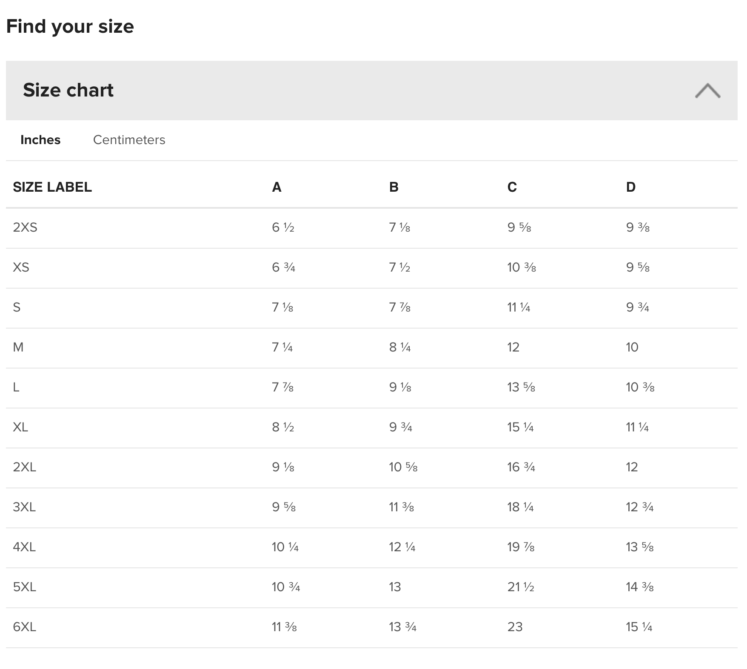Click the 6XL size row label
The height and width of the screenshot is (669, 747).
click(x=24, y=627)
